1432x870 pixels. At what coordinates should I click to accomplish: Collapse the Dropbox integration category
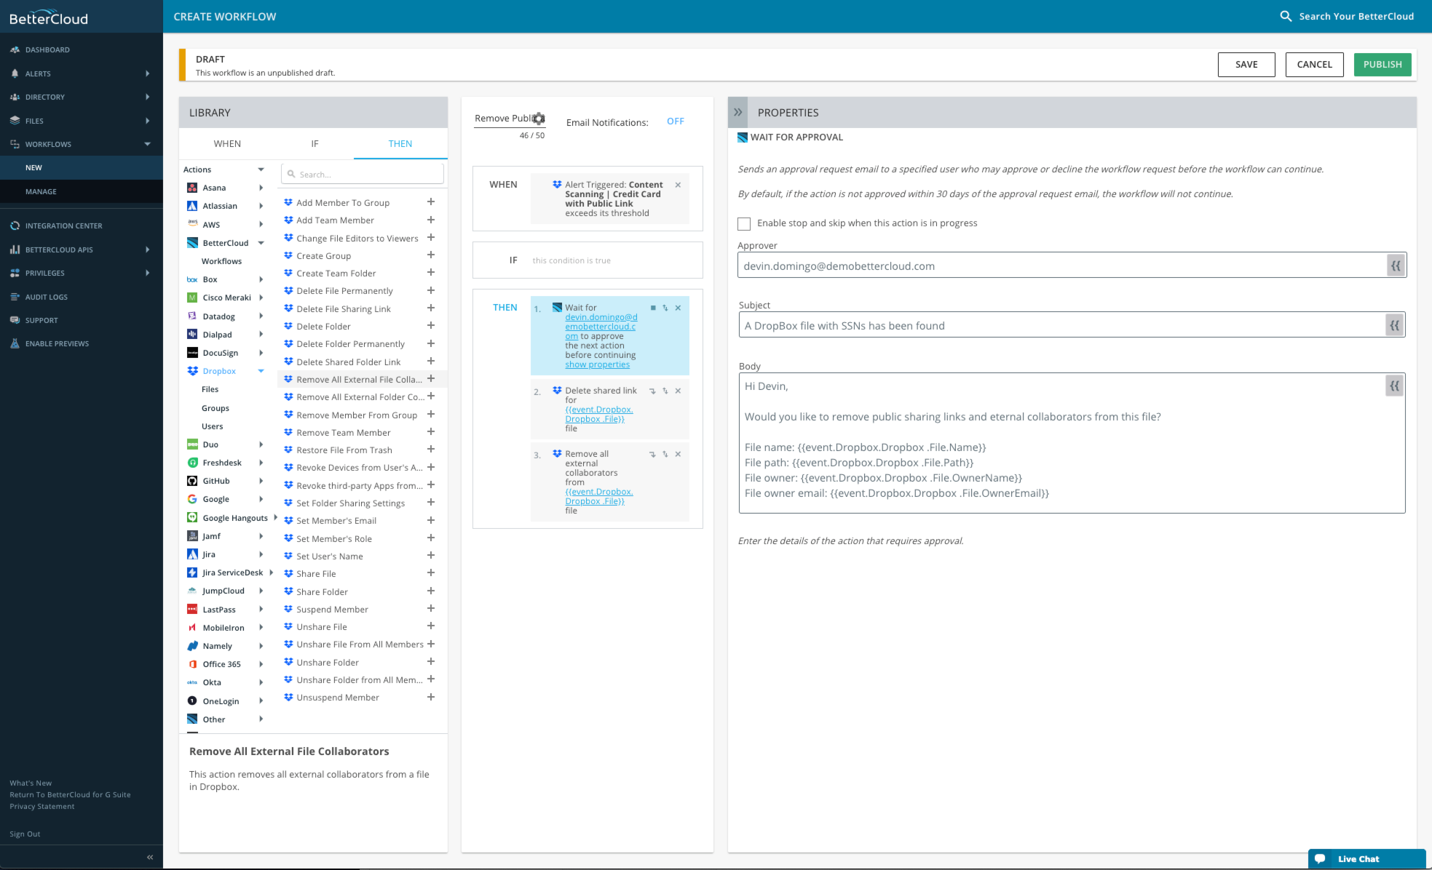[x=261, y=371]
